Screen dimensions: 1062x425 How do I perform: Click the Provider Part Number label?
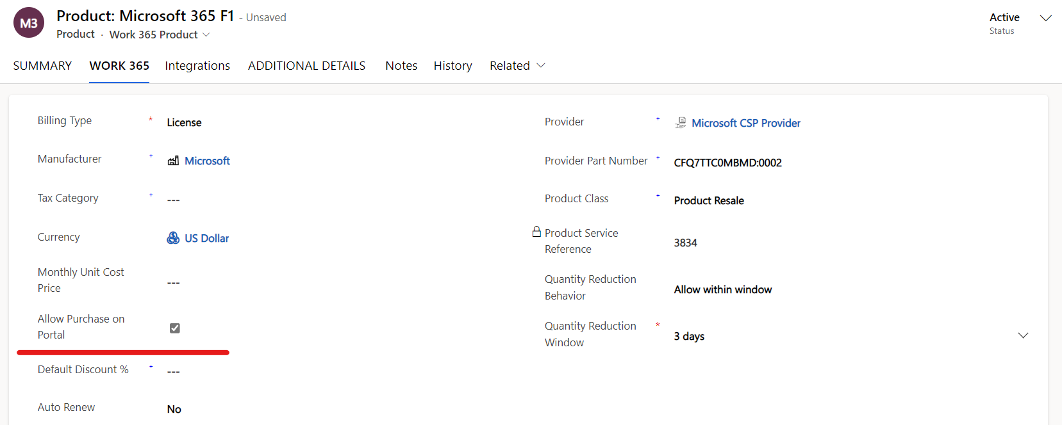[x=596, y=161]
